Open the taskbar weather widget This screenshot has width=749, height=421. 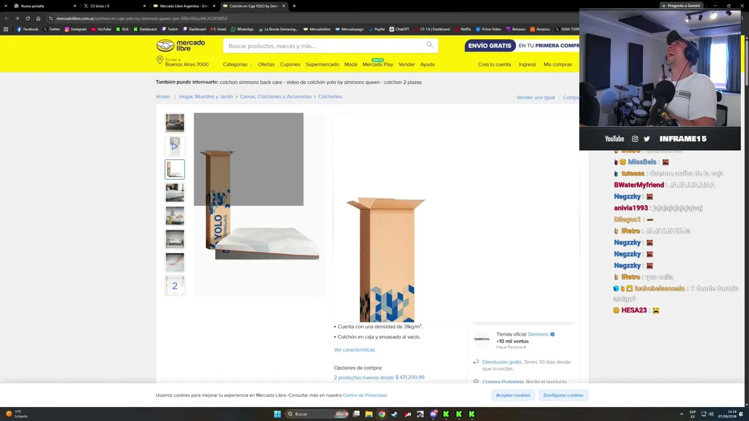click(x=18, y=414)
